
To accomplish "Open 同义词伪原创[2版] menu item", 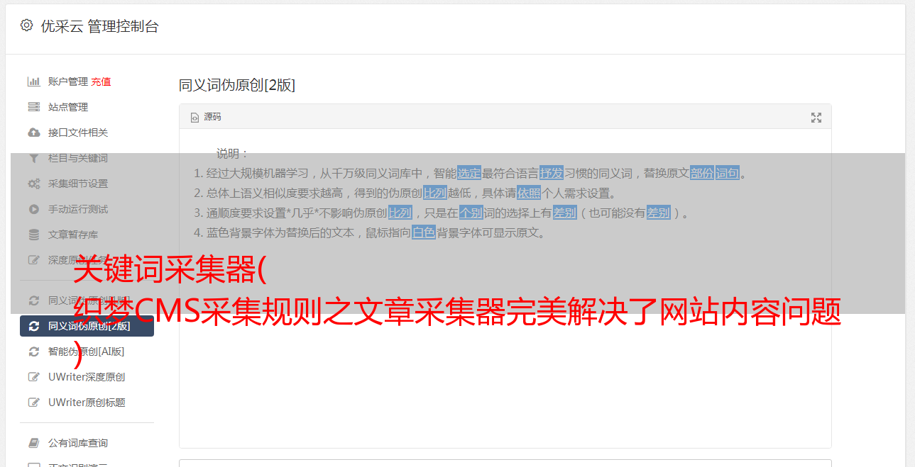I will click(87, 326).
